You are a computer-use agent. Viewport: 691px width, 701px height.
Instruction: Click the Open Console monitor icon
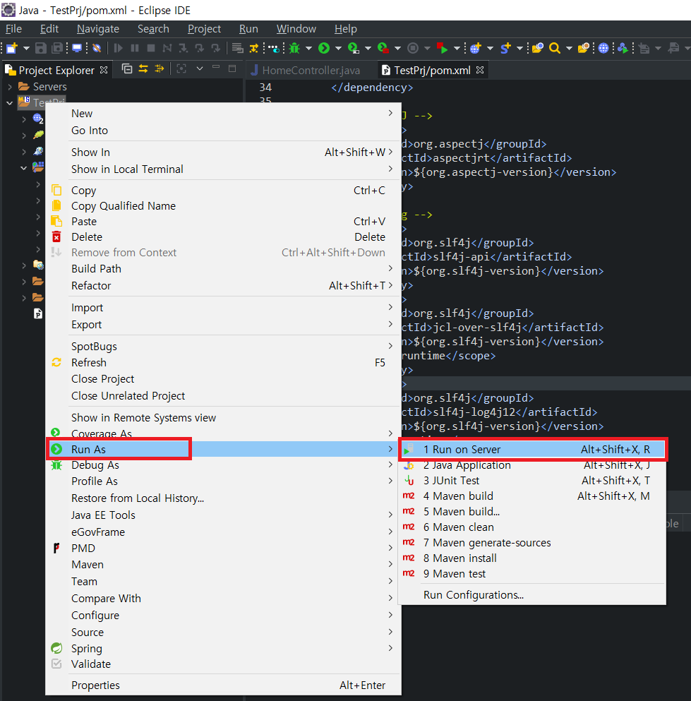click(77, 48)
